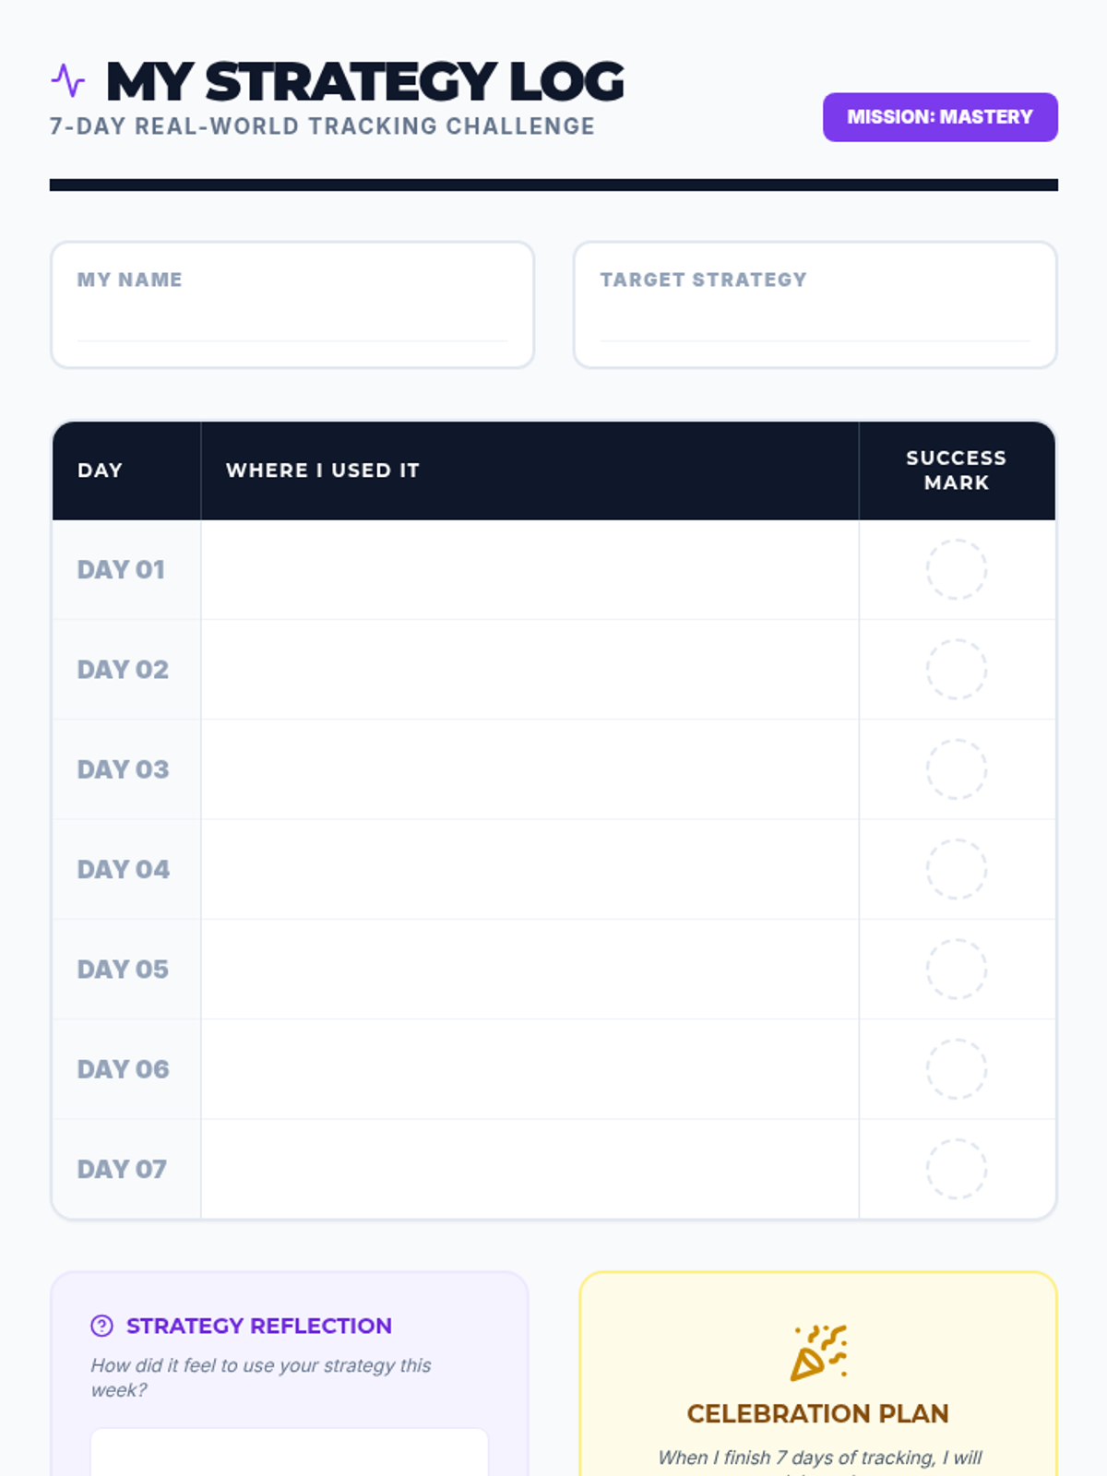Viewport: 1107px width, 1476px height.
Task: Mark the Day 02 success circle
Action: [957, 669]
